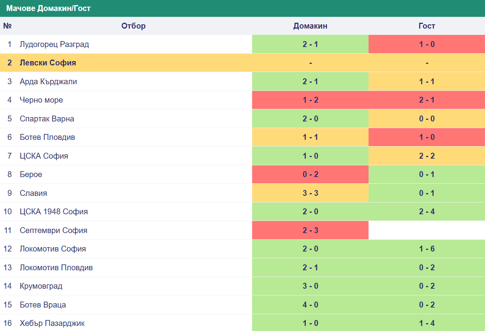Open Хебър Пазарджик away result 1 - 4
485x331 pixels.
(x=427, y=323)
